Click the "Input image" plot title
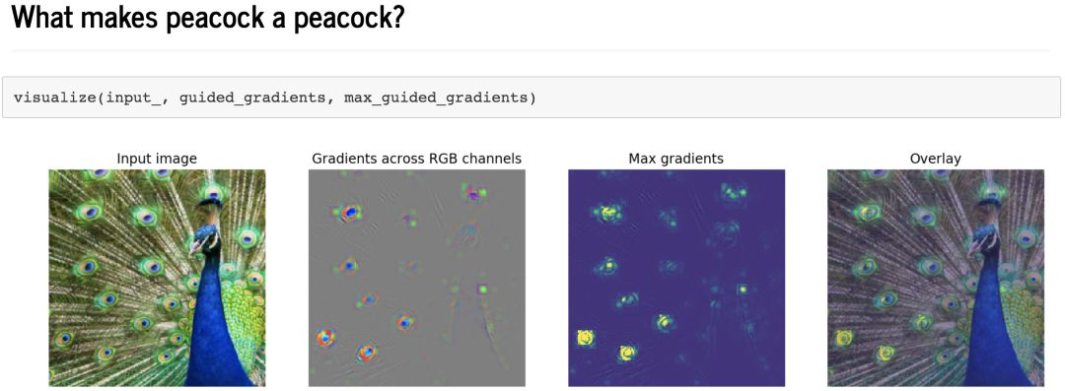 click(x=157, y=159)
